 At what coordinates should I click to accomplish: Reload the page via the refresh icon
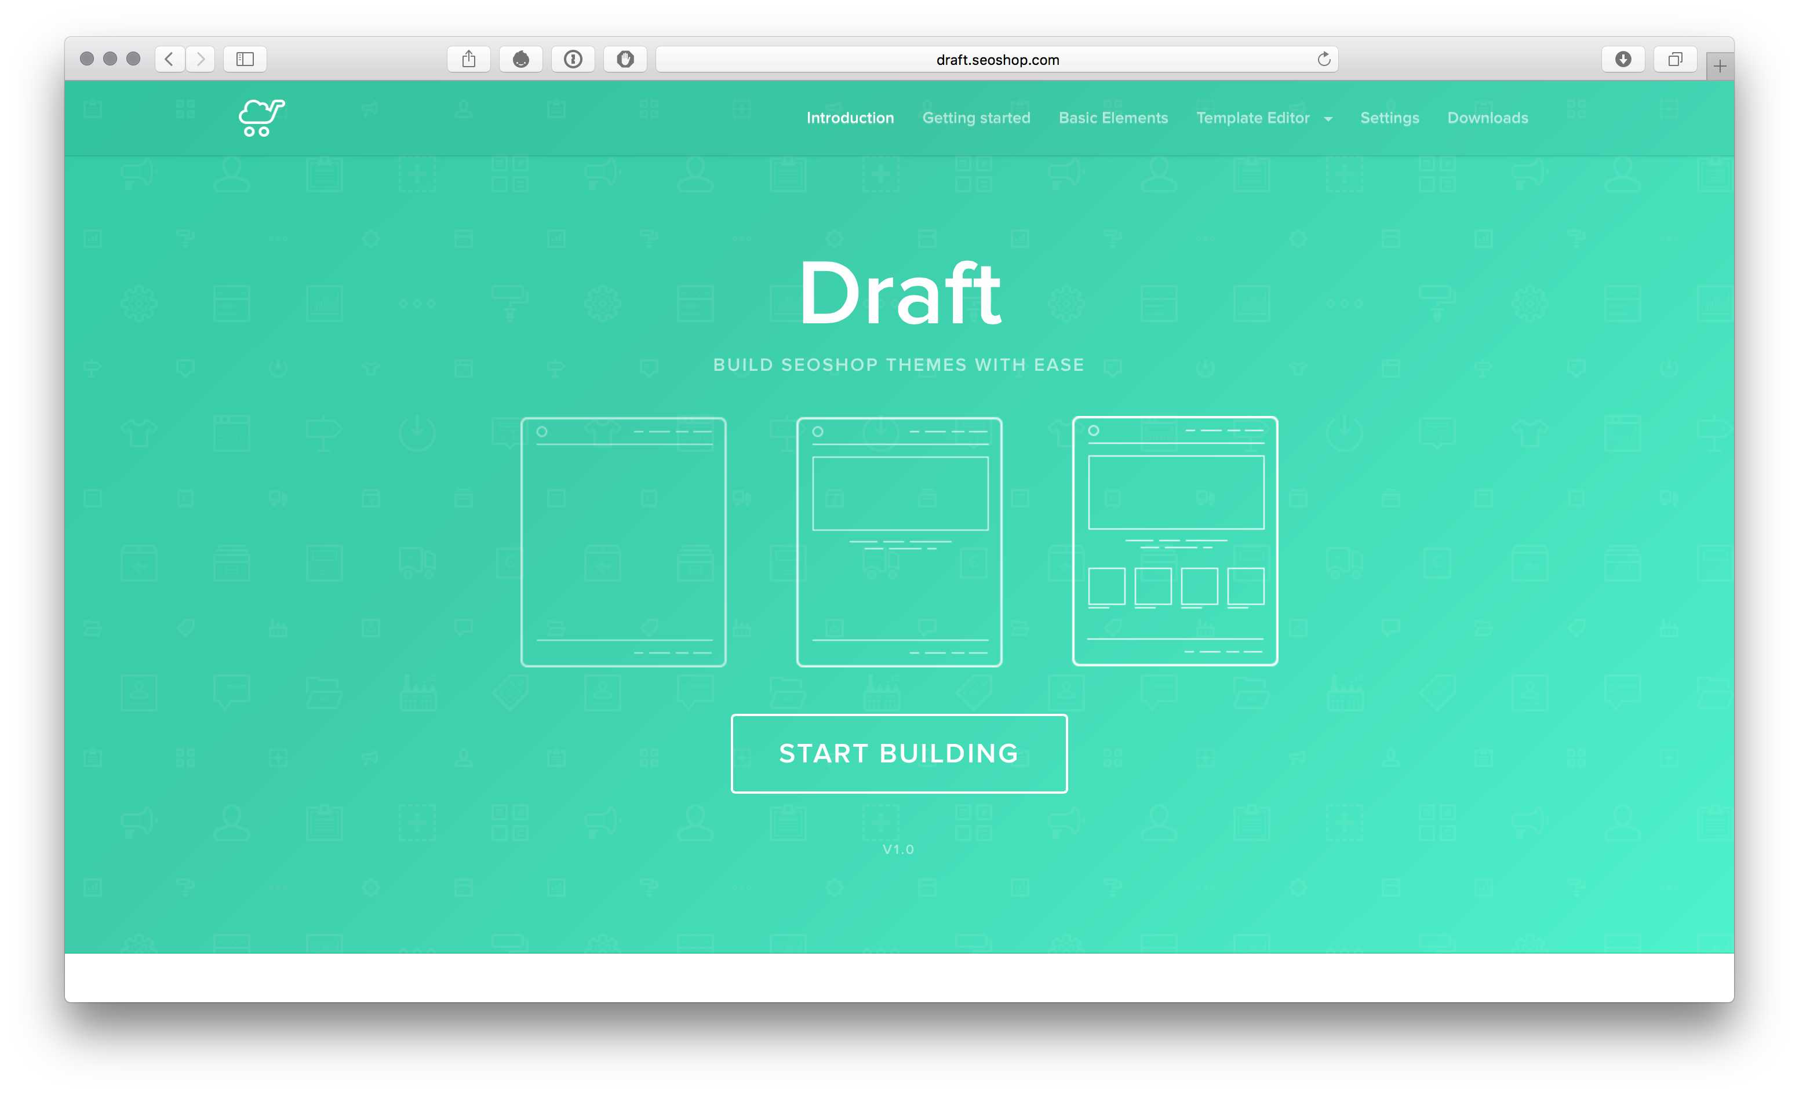click(1324, 59)
